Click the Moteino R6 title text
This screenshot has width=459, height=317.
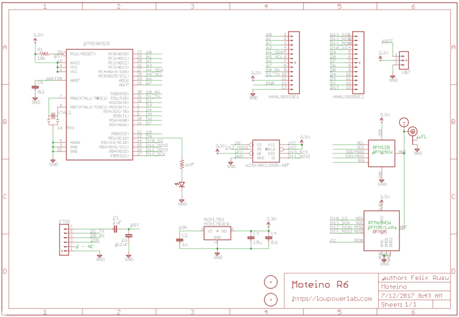tap(320, 284)
